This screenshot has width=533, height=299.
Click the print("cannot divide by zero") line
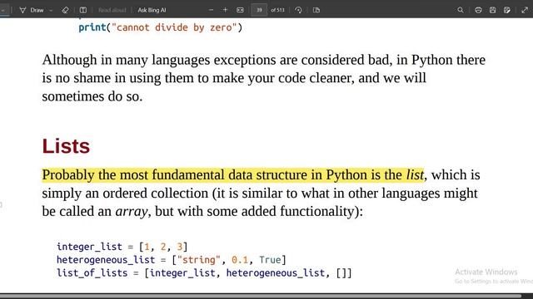(x=161, y=27)
